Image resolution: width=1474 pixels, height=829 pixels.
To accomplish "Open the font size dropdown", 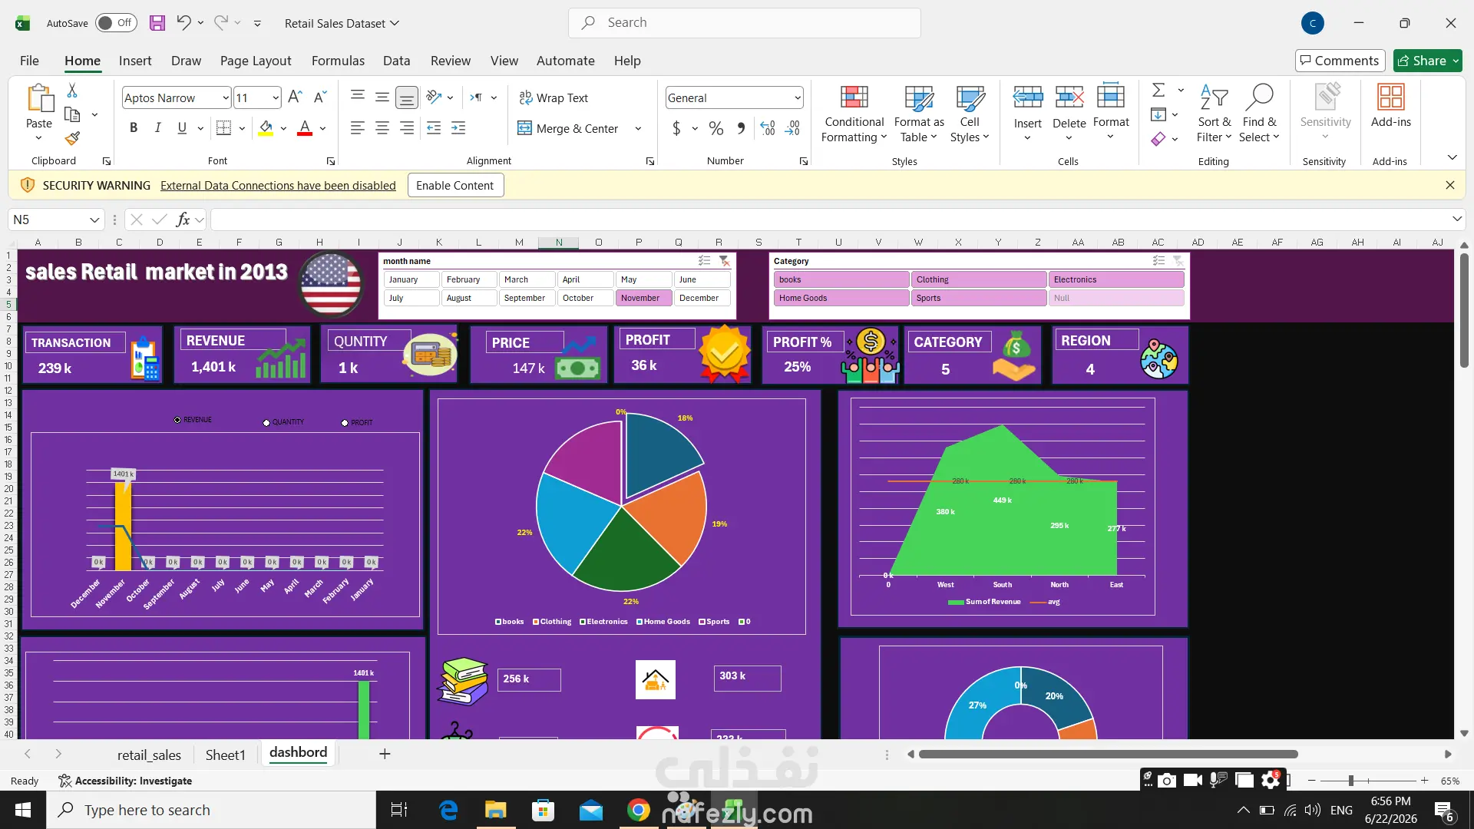I will 276,97.
